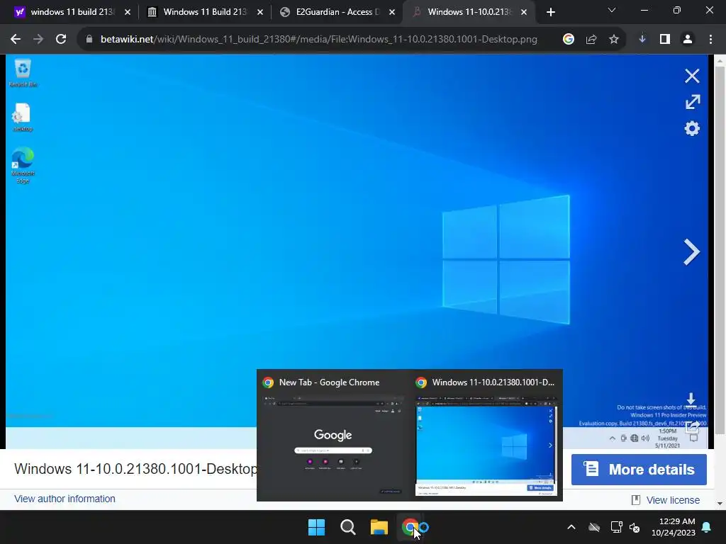Open the View license link
Image resolution: width=726 pixels, height=544 pixels.
(x=673, y=500)
